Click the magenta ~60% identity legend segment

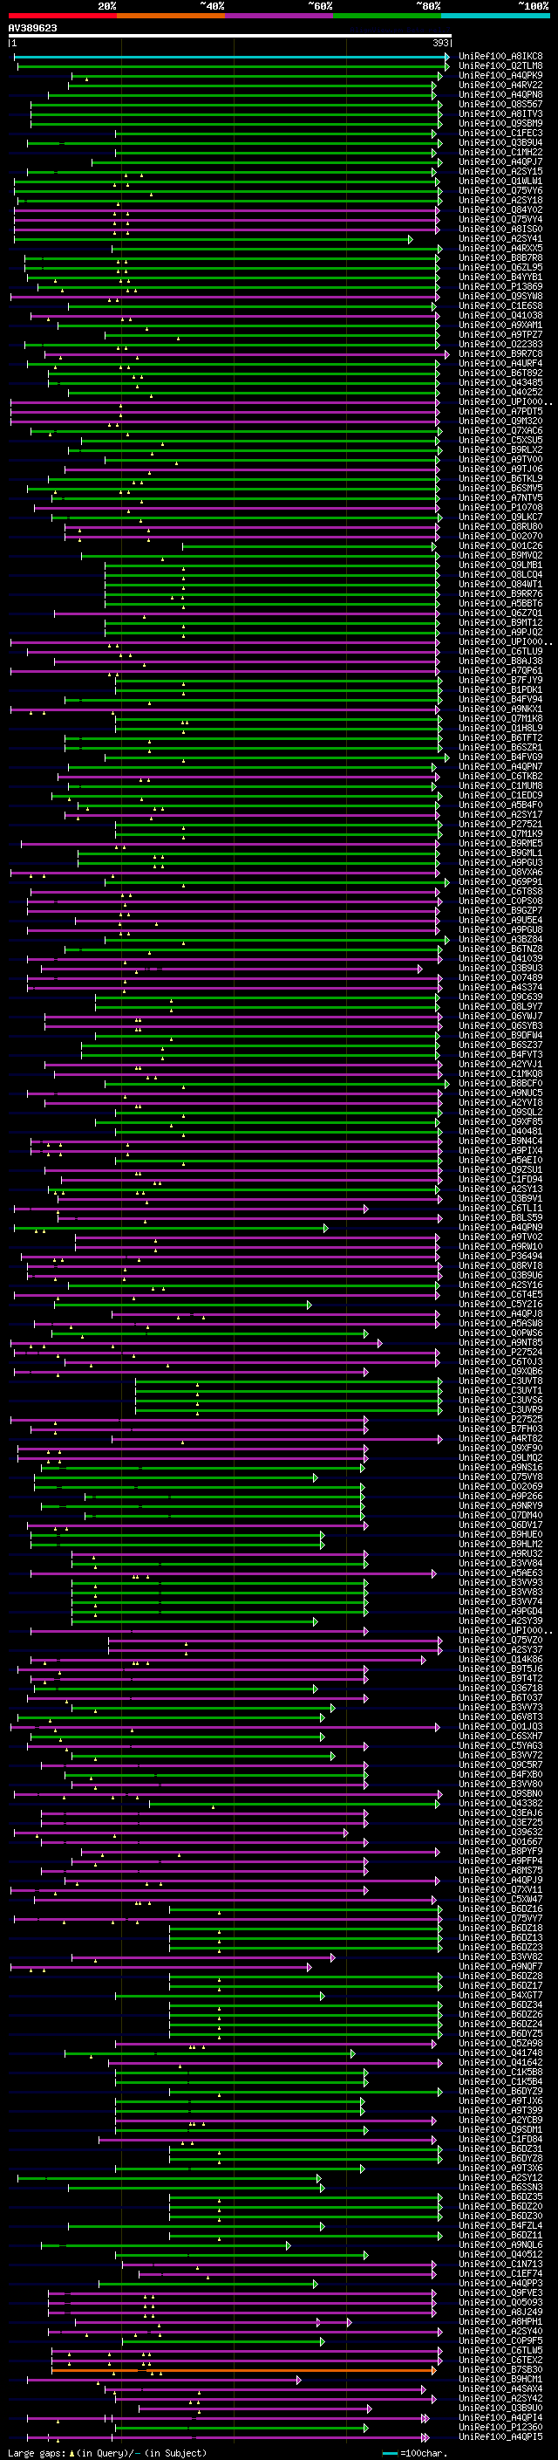[x=280, y=16]
